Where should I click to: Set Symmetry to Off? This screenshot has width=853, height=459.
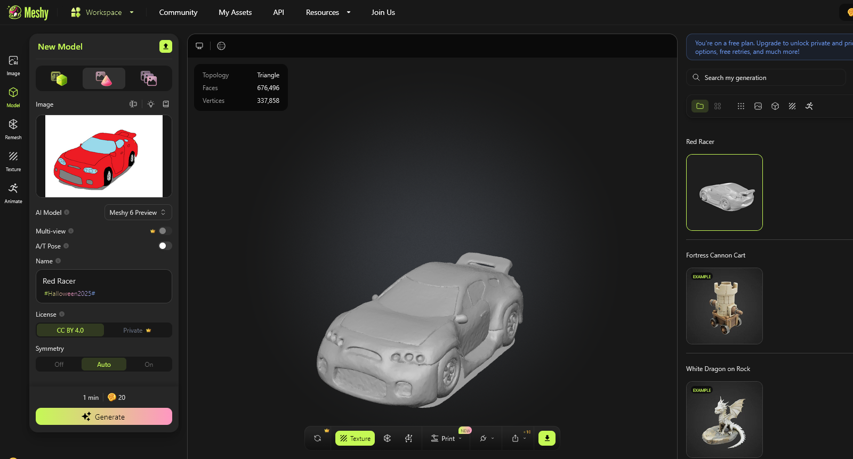[x=59, y=365]
